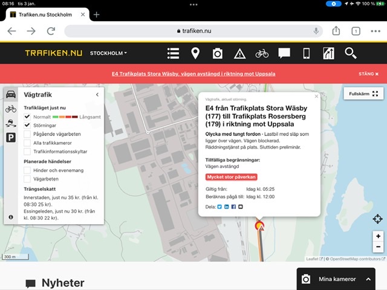Viewport: 387px width, 290px height.
Task: Select the bicycle icon in top navigation
Action: click(x=262, y=53)
